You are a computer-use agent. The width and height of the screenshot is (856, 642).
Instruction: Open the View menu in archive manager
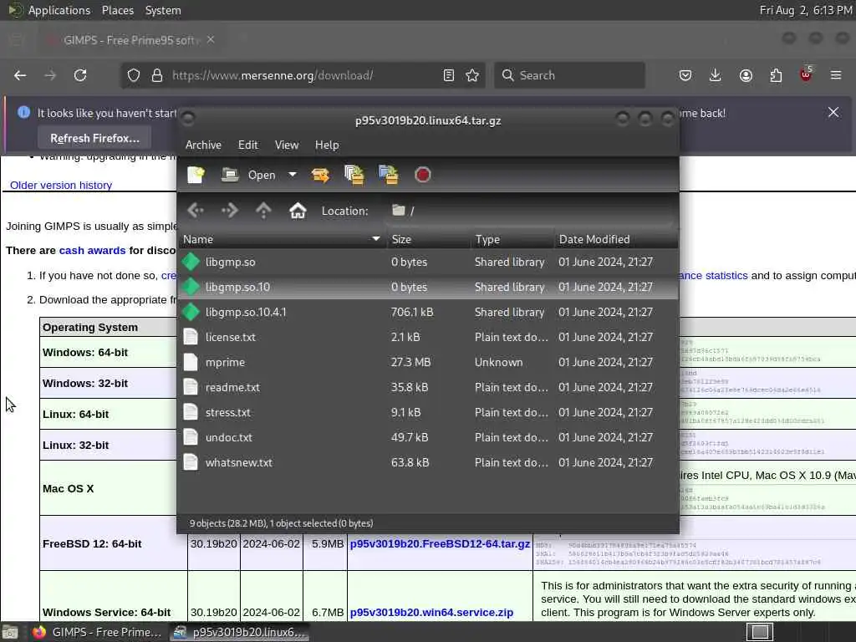[x=287, y=145]
